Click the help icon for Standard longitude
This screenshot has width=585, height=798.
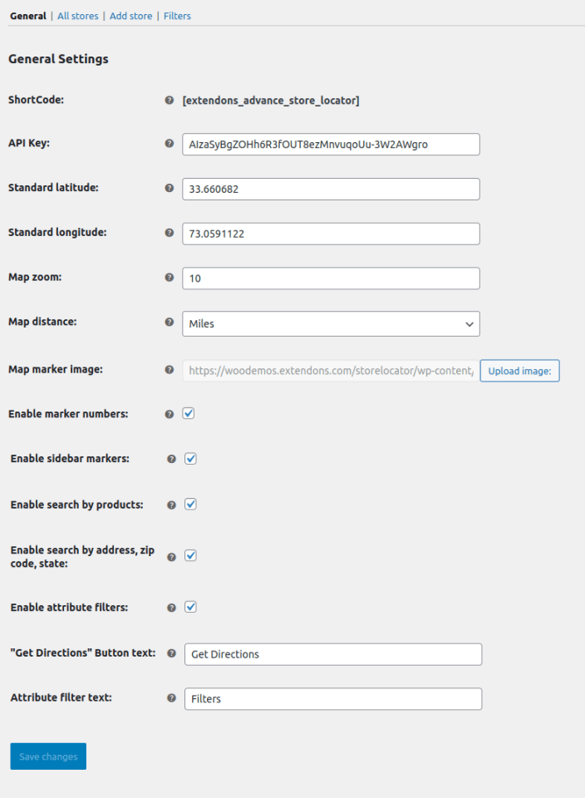(x=170, y=234)
